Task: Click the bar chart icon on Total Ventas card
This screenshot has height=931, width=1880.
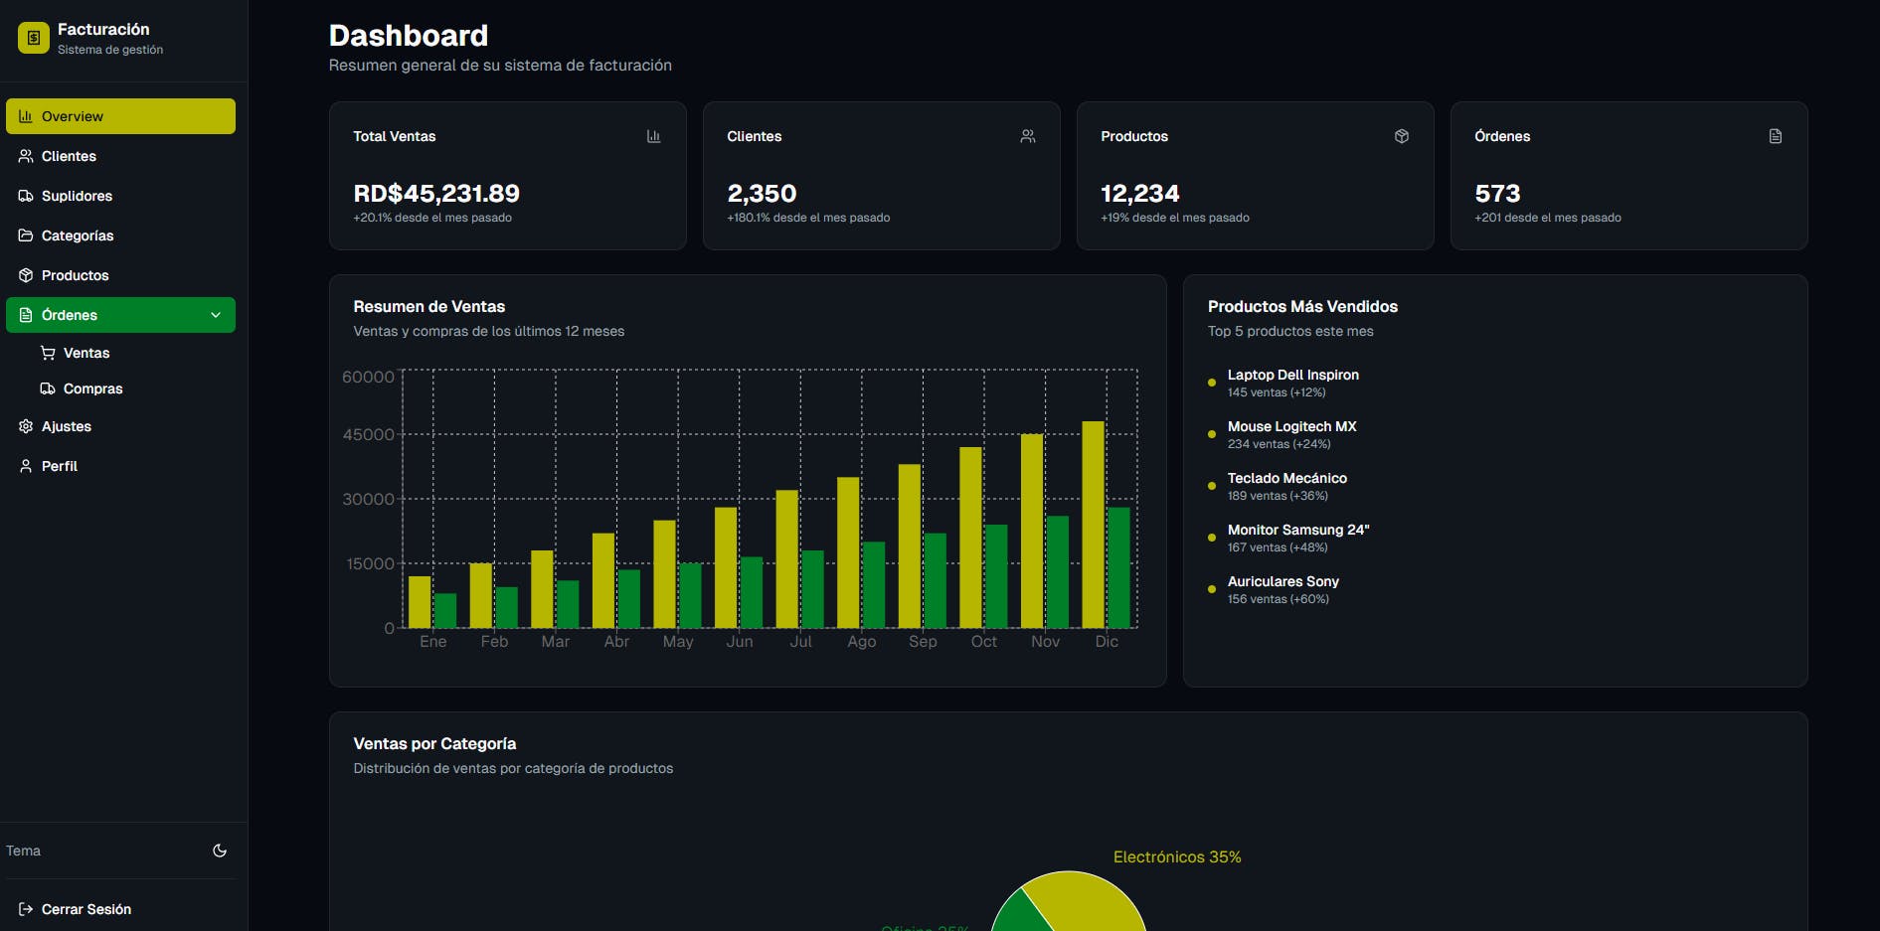Action: tap(654, 136)
